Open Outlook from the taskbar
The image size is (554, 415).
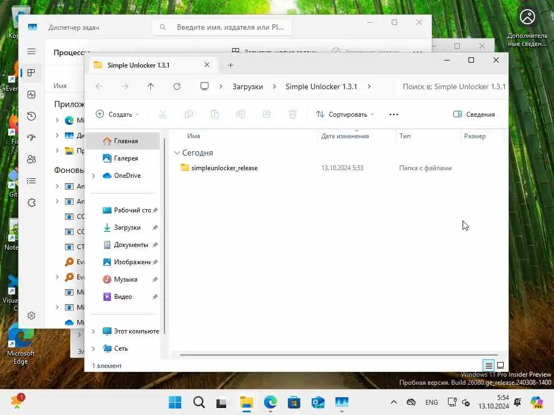[x=318, y=402]
